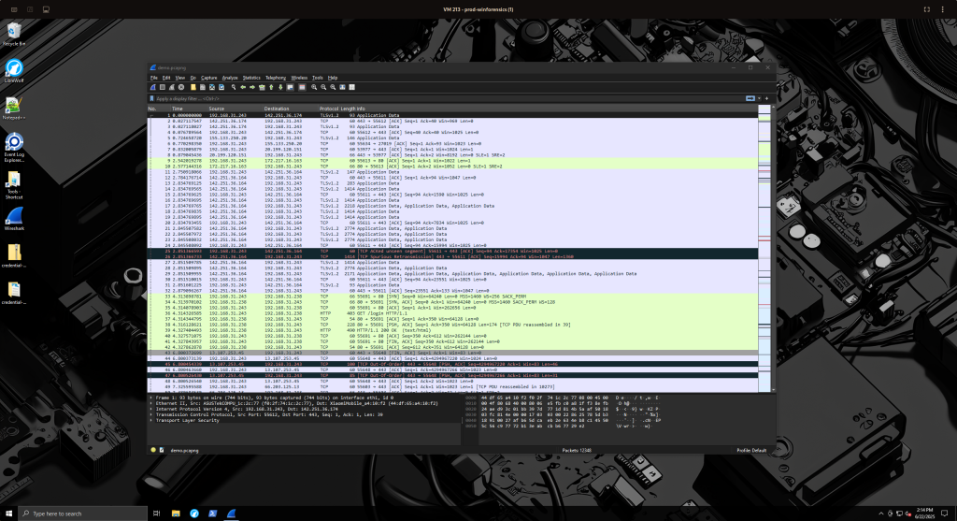
Task: Go to specified packet icon
Action: pos(262,87)
